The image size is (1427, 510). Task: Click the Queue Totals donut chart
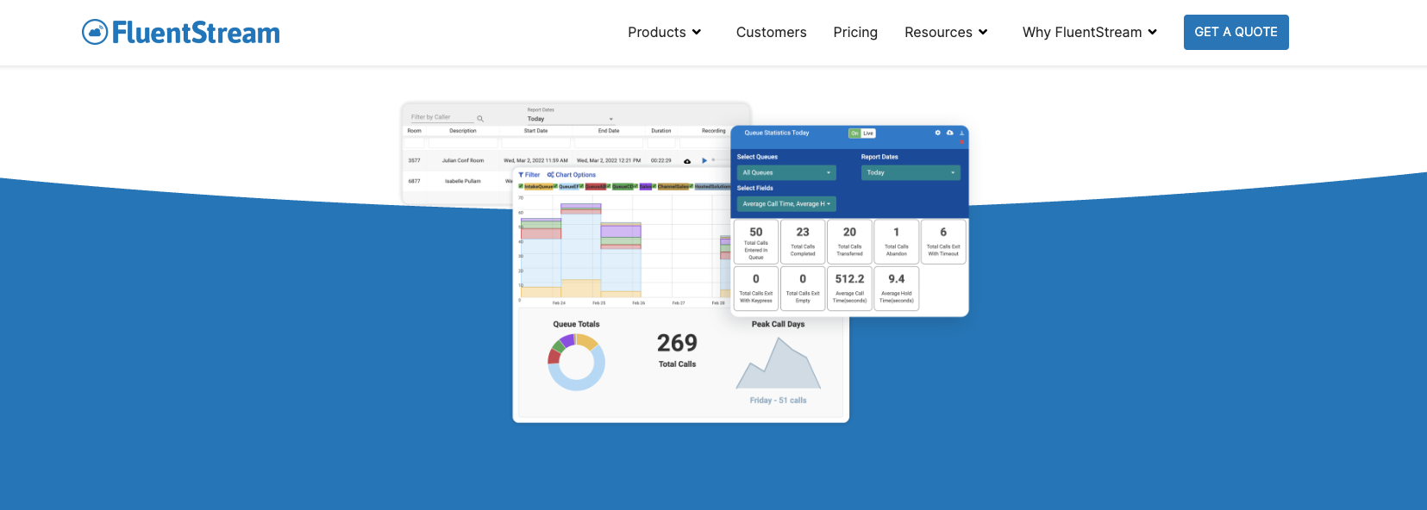[x=576, y=362]
